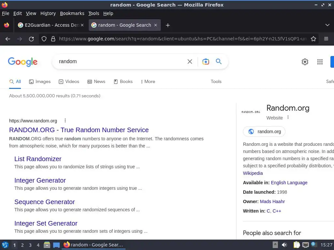Open the File menu
The width and height of the screenshot is (334, 250).
(x=6, y=13)
